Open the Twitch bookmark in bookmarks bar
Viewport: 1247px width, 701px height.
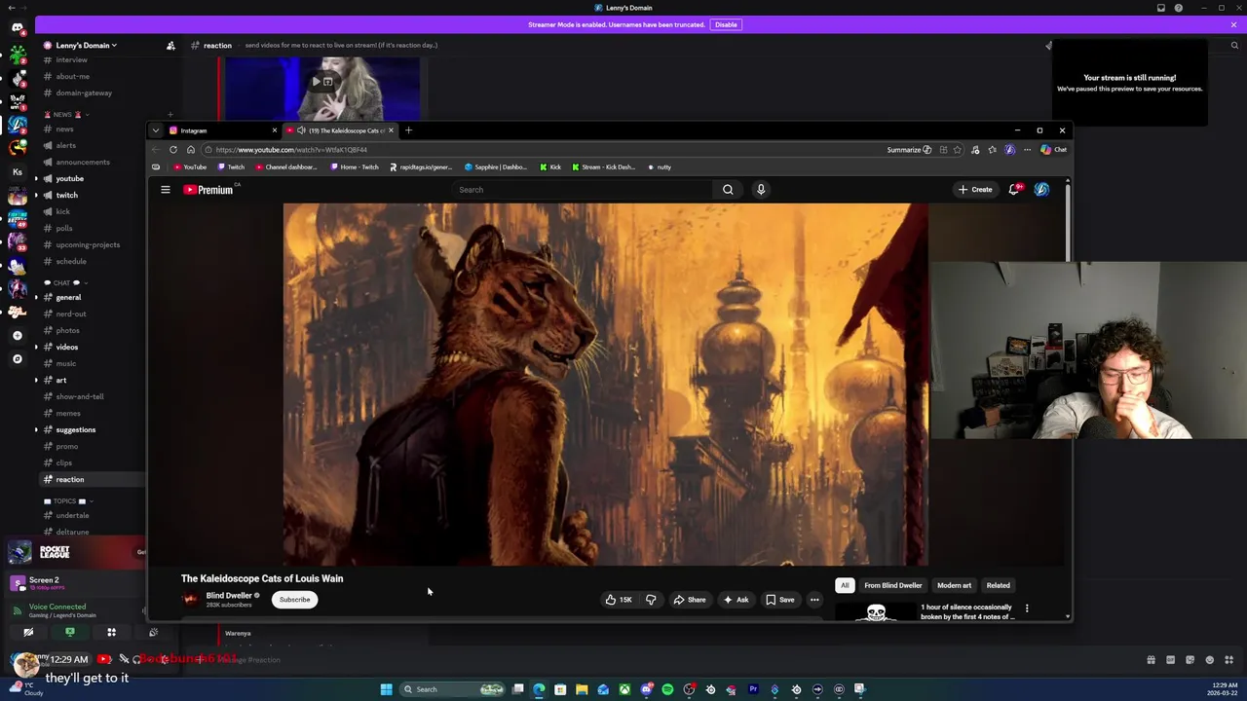[x=232, y=167]
